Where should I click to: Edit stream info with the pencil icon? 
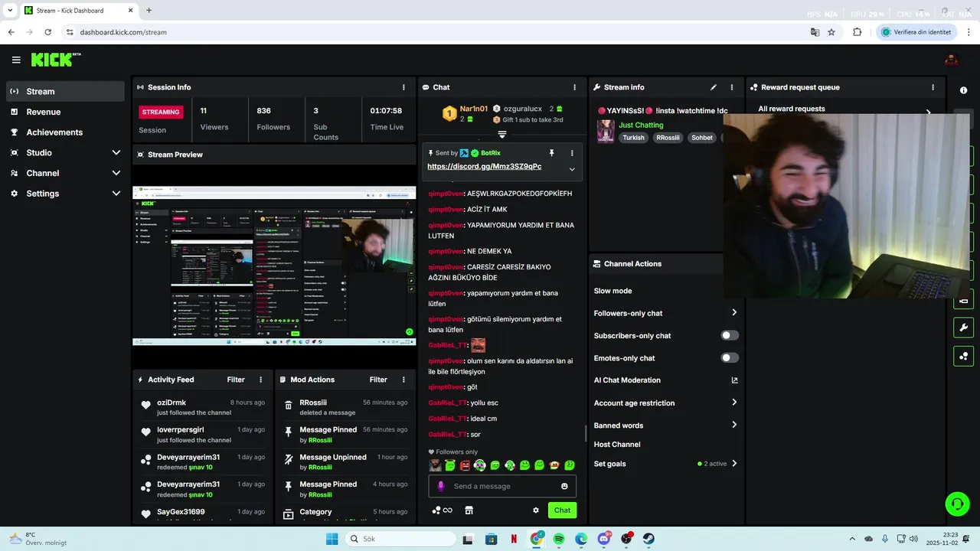click(x=713, y=87)
